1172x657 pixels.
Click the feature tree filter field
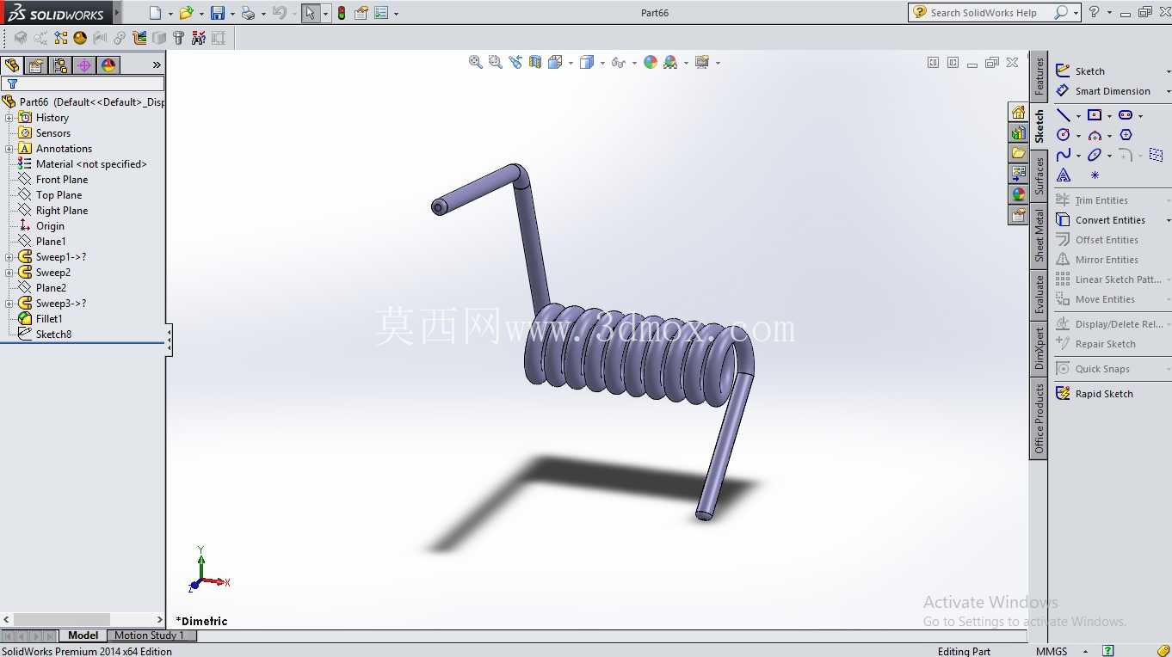coord(83,83)
